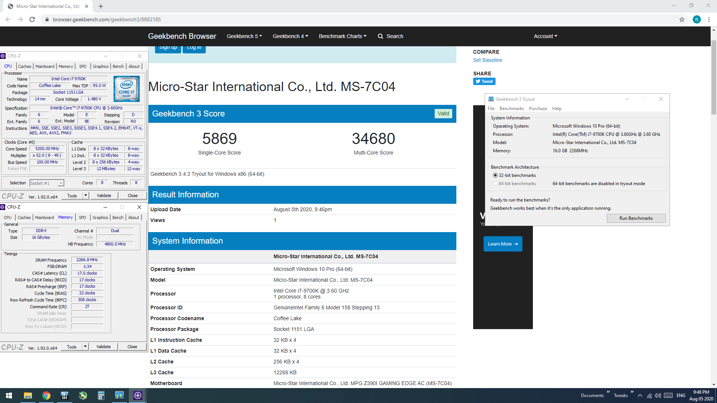Image resolution: width=717 pixels, height=403 pixels.
Task: Bookmark this page with the star icon
Action: [682, 19]
